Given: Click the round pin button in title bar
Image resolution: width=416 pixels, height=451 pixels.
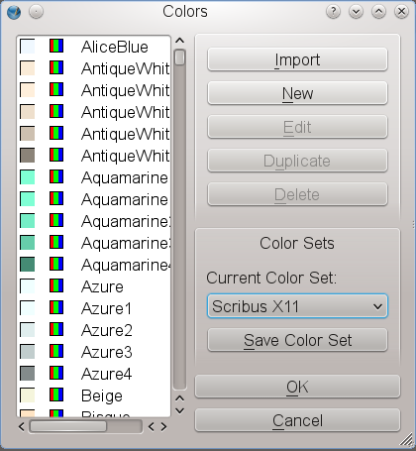Looking at the screenshot, I should coord(36,12).
